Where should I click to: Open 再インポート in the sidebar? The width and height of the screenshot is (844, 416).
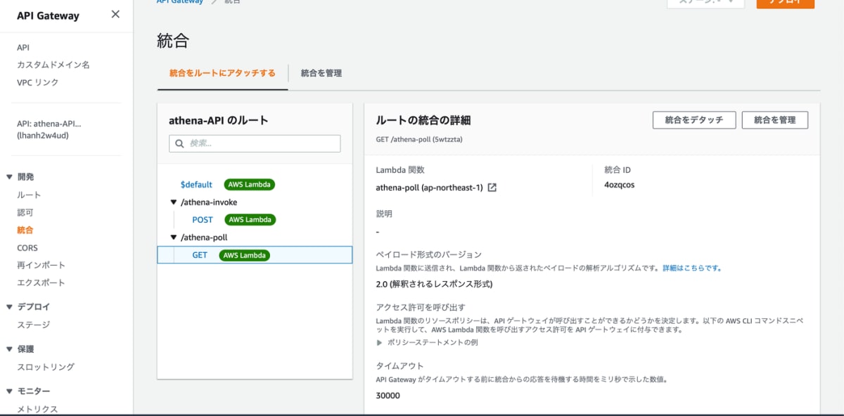pyautogui.click(x=41, y=265)
